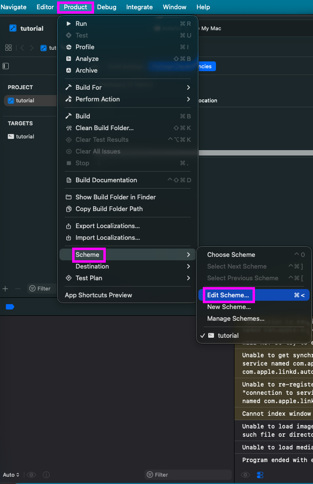Viewport: 313px width, 484px height.
Task: Click New Scheme… in submenu
Action: (x=254, y=307)
